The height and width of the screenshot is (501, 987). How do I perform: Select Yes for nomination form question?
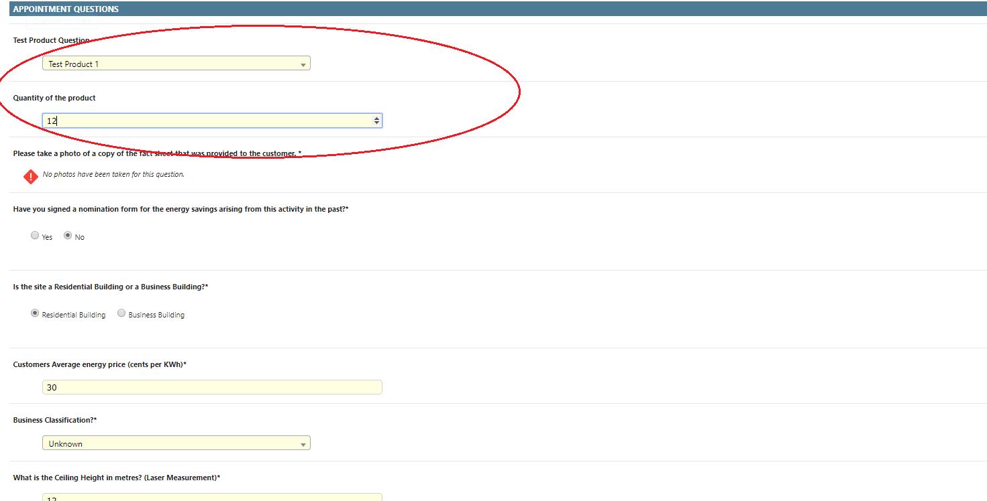coord(35,236)
